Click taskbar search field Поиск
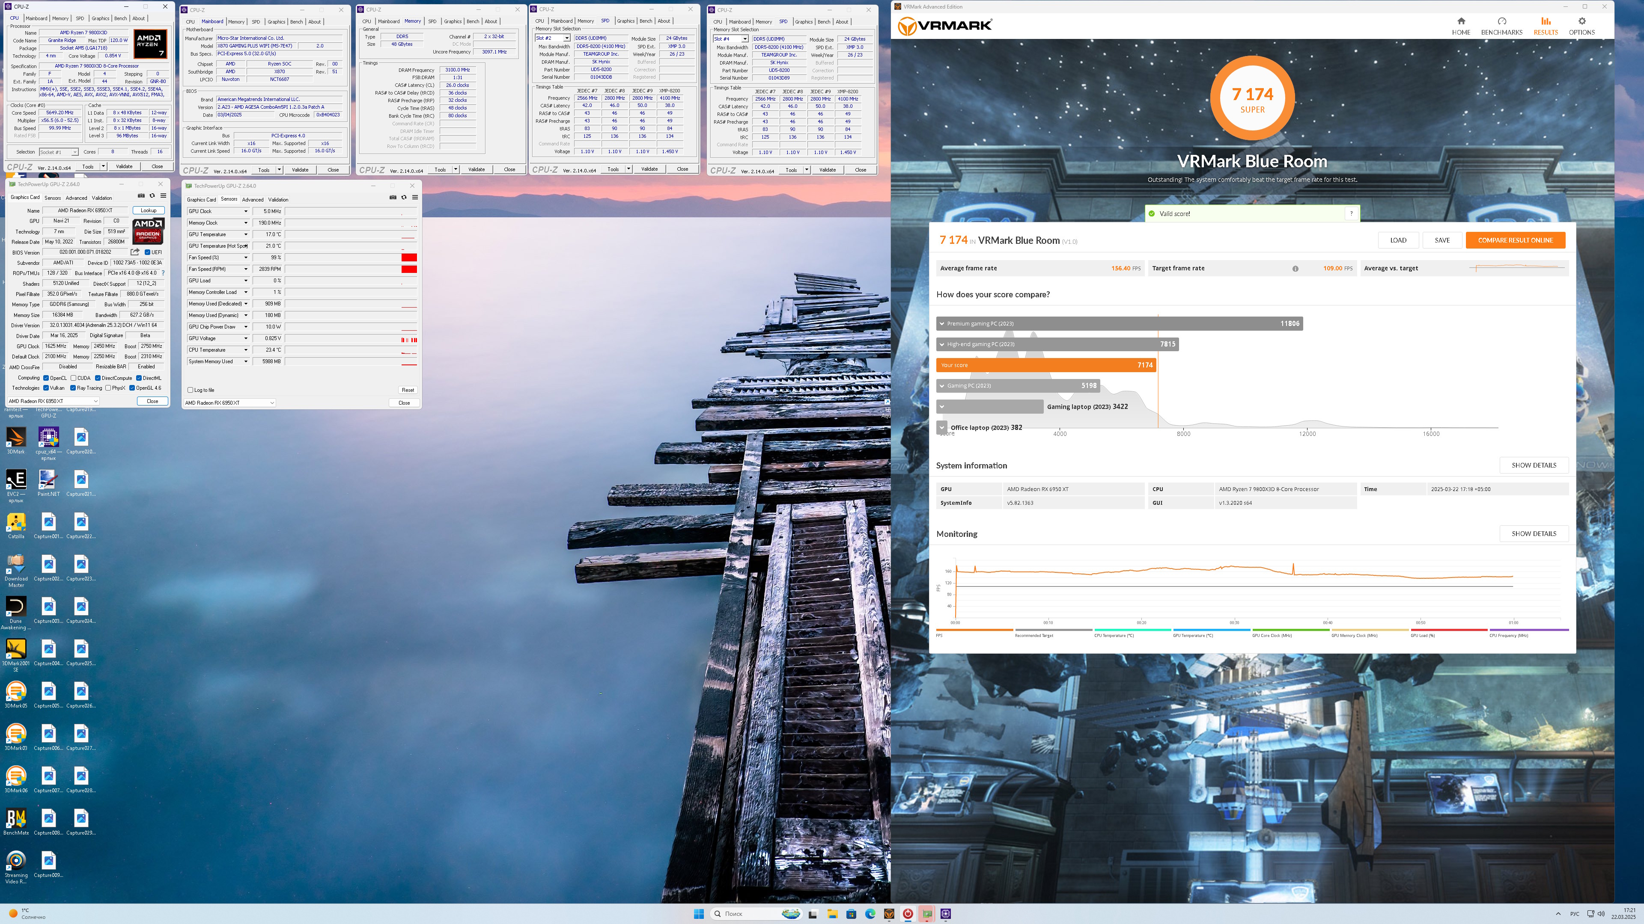Screen dimensions: 1644x924 click(x=756, y=914)
